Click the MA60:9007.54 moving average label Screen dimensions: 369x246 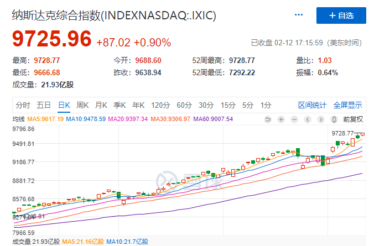coord(213,119)
